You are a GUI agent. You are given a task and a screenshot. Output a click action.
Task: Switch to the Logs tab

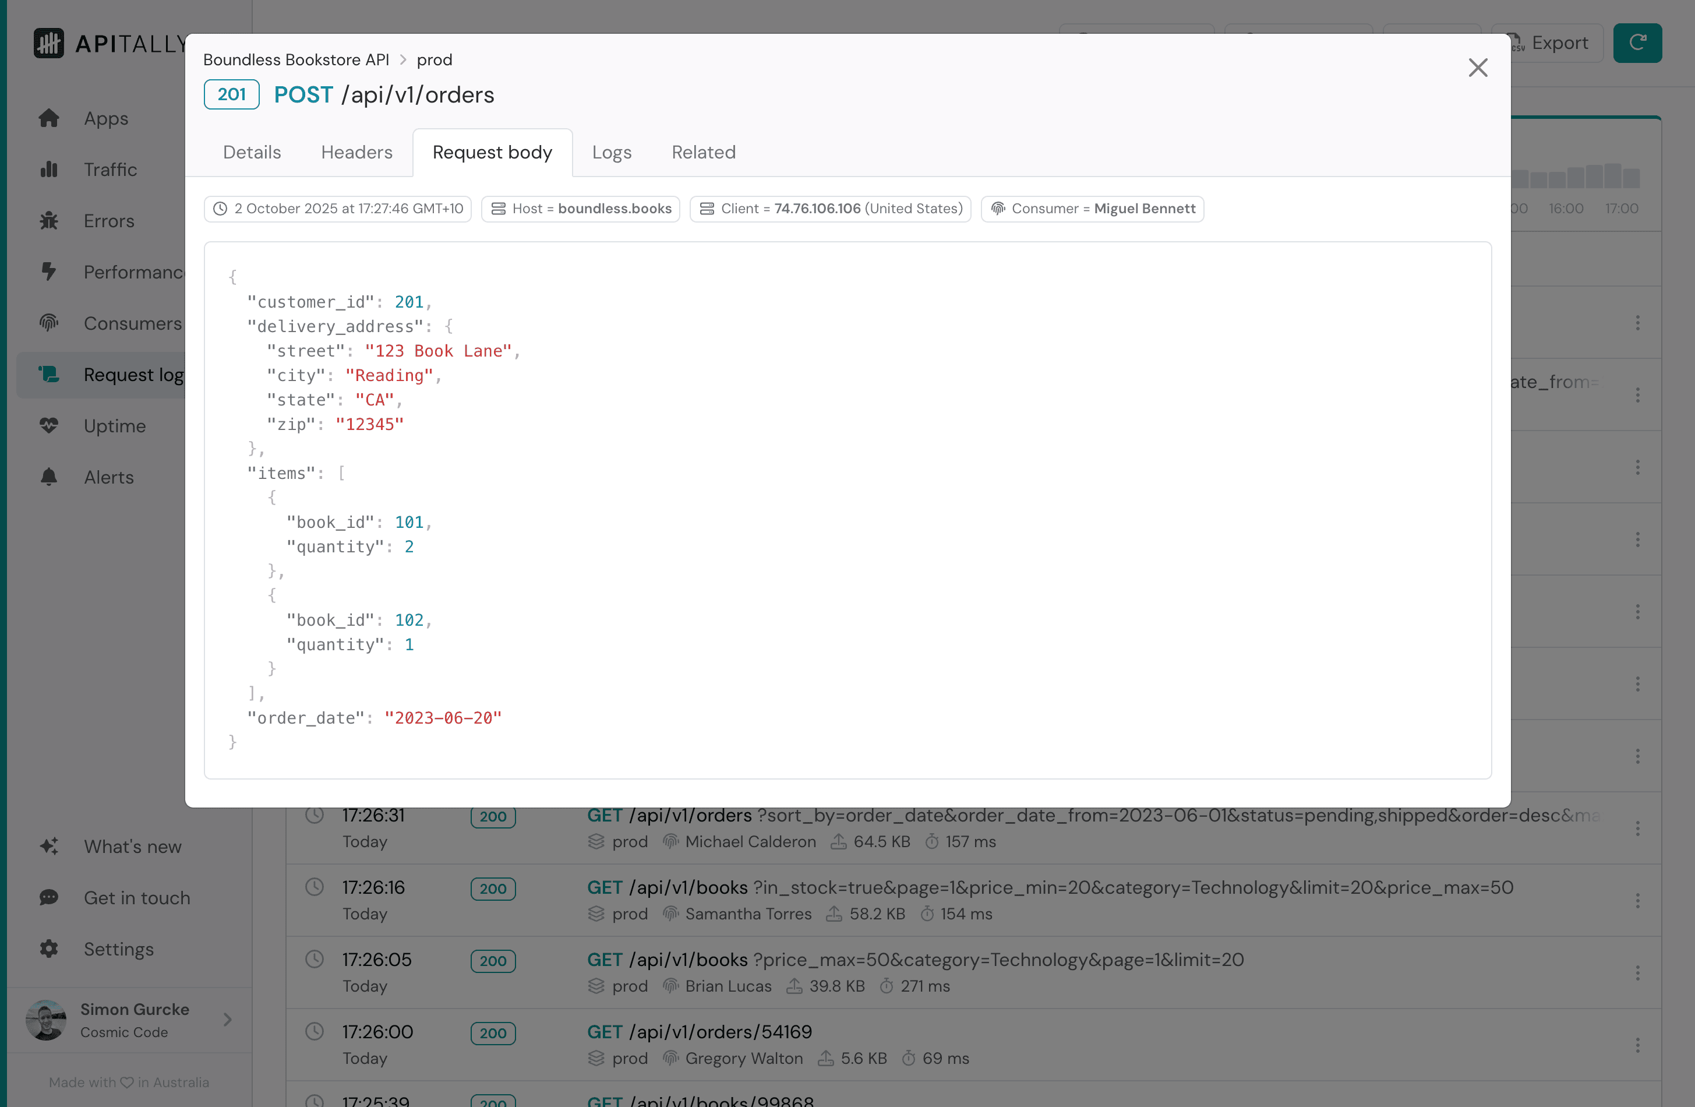611,153
